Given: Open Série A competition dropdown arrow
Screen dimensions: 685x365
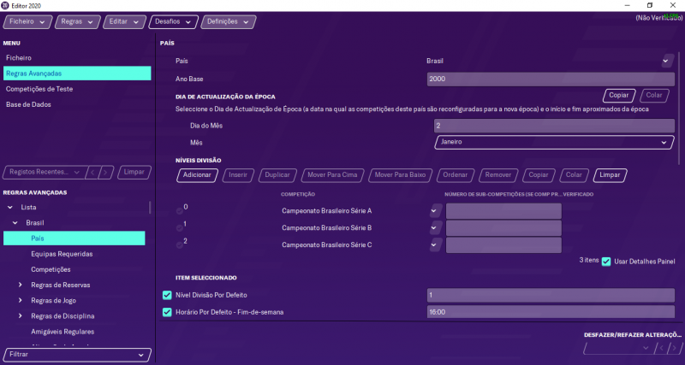Looking at the screenshot, I should (x=435, y=211).
